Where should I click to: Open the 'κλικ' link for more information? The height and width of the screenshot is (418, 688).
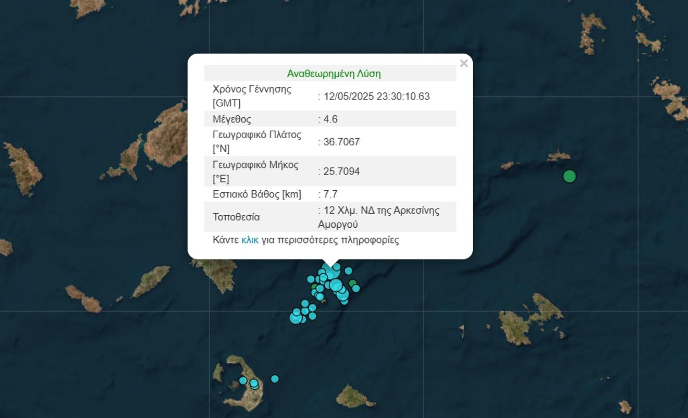point(250,240)
